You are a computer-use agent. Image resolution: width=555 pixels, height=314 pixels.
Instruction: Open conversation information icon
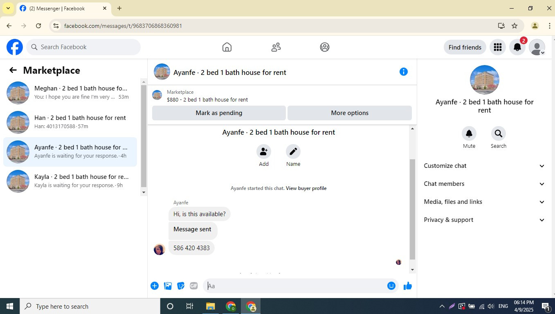pyautogui.click(x=404, y=72)
